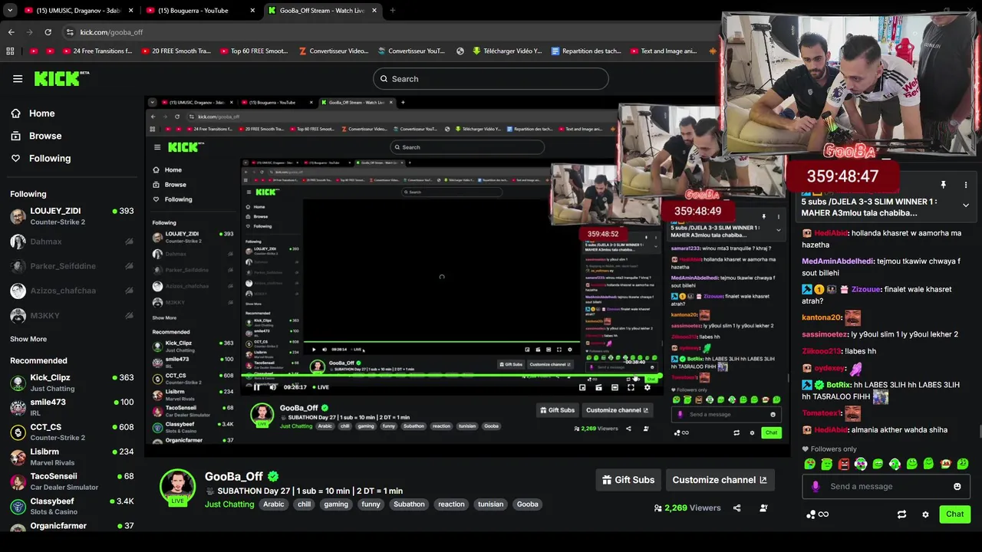
Task: Expand the pinned message chevron
Action: (966, 205)
